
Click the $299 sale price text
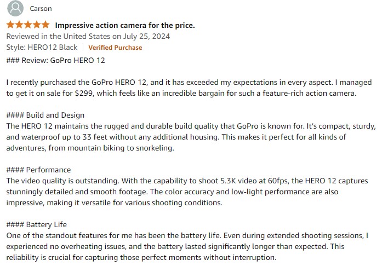(x=84, y=94)
